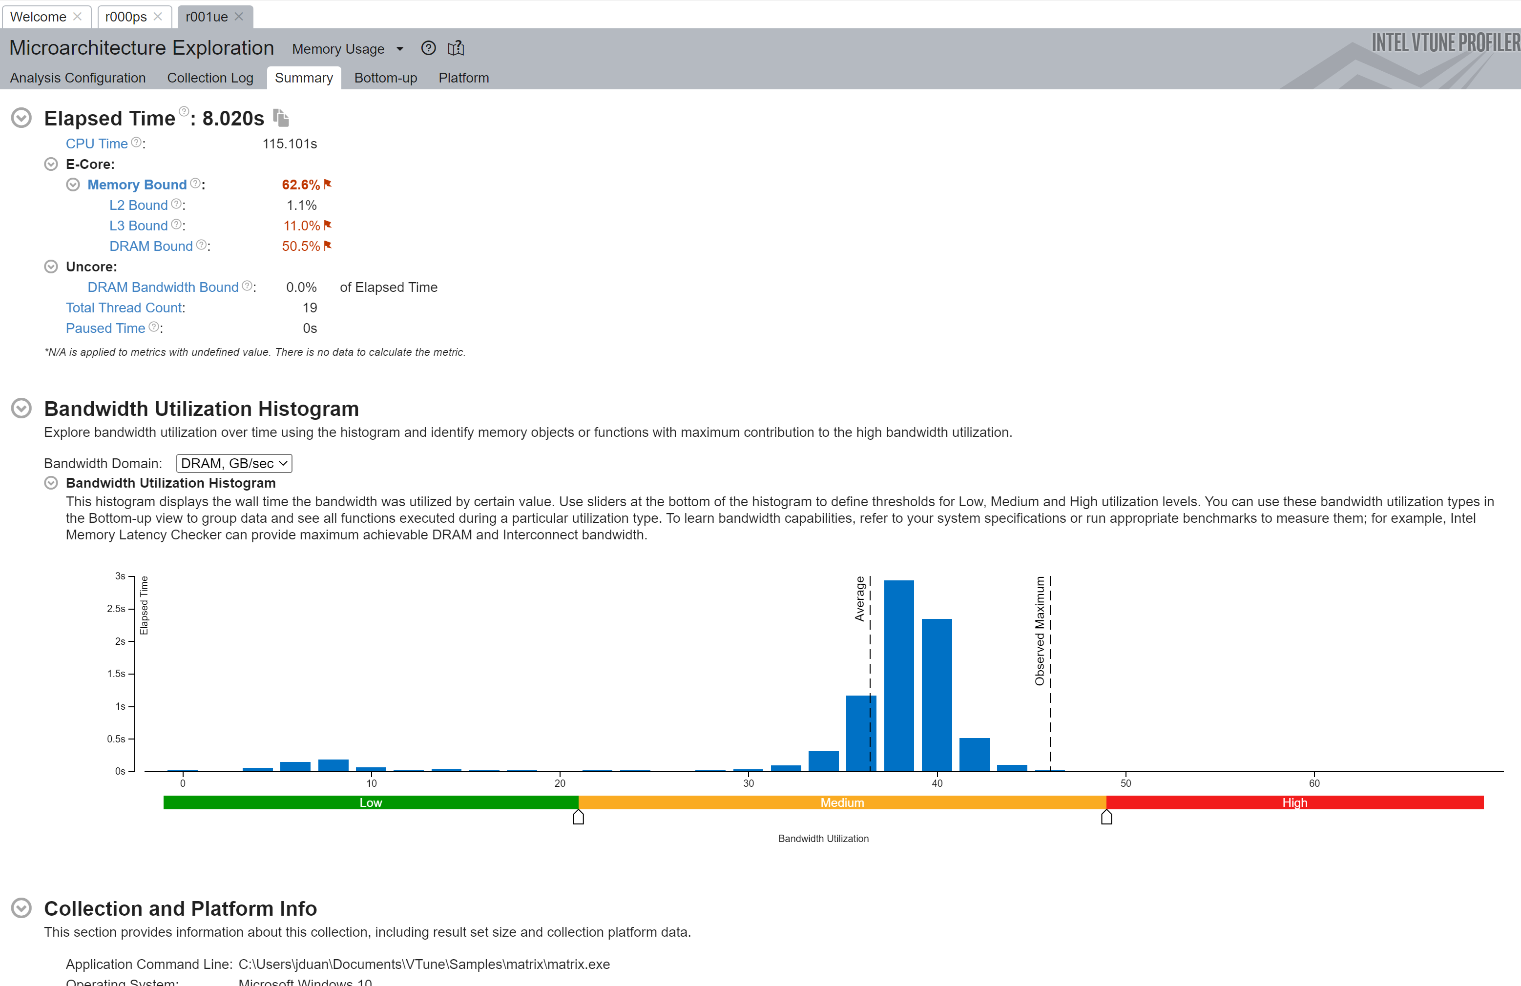Copy Elapsed Time to clipboard icon
The image size is (1521, 986).
(281, 118)
